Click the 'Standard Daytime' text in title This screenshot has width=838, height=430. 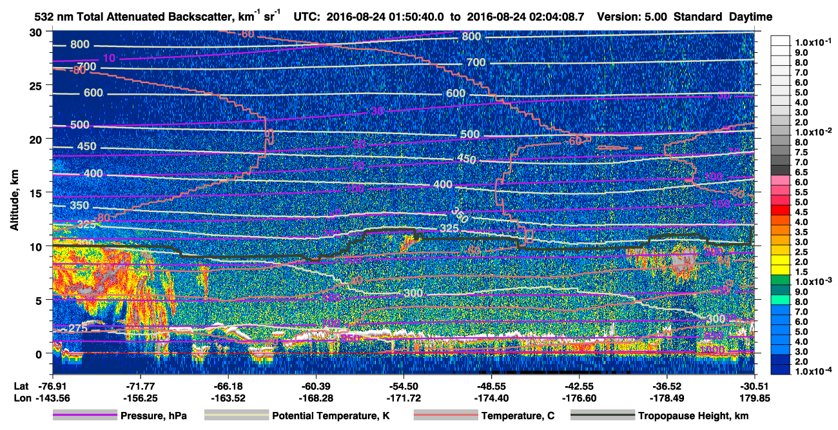[723, 17]
